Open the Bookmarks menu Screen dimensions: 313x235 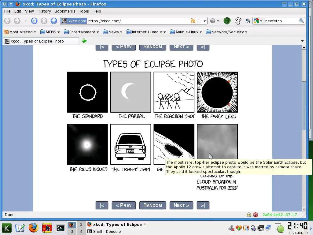65,11
